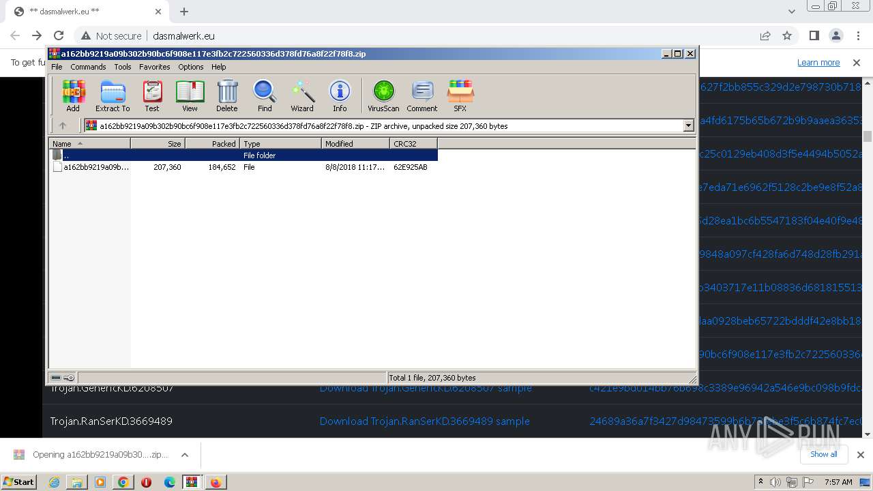
Task: Open the File menu
Action: click(57, 67)
